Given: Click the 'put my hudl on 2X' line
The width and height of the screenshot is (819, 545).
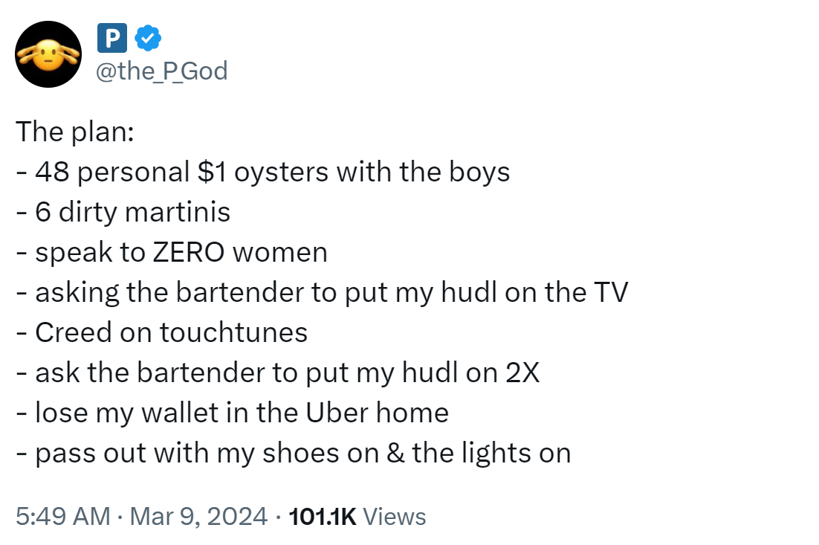Looking at the screenshot, I should (x=278, y=373).
